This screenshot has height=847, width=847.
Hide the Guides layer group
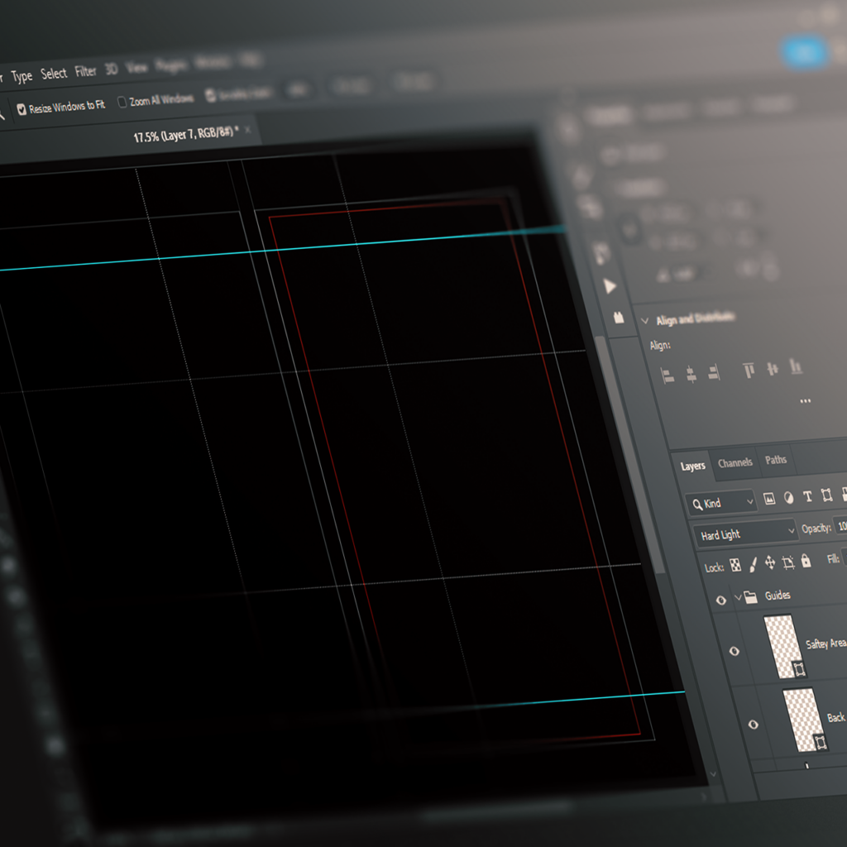pyautogui.click(x=720, y=600)
